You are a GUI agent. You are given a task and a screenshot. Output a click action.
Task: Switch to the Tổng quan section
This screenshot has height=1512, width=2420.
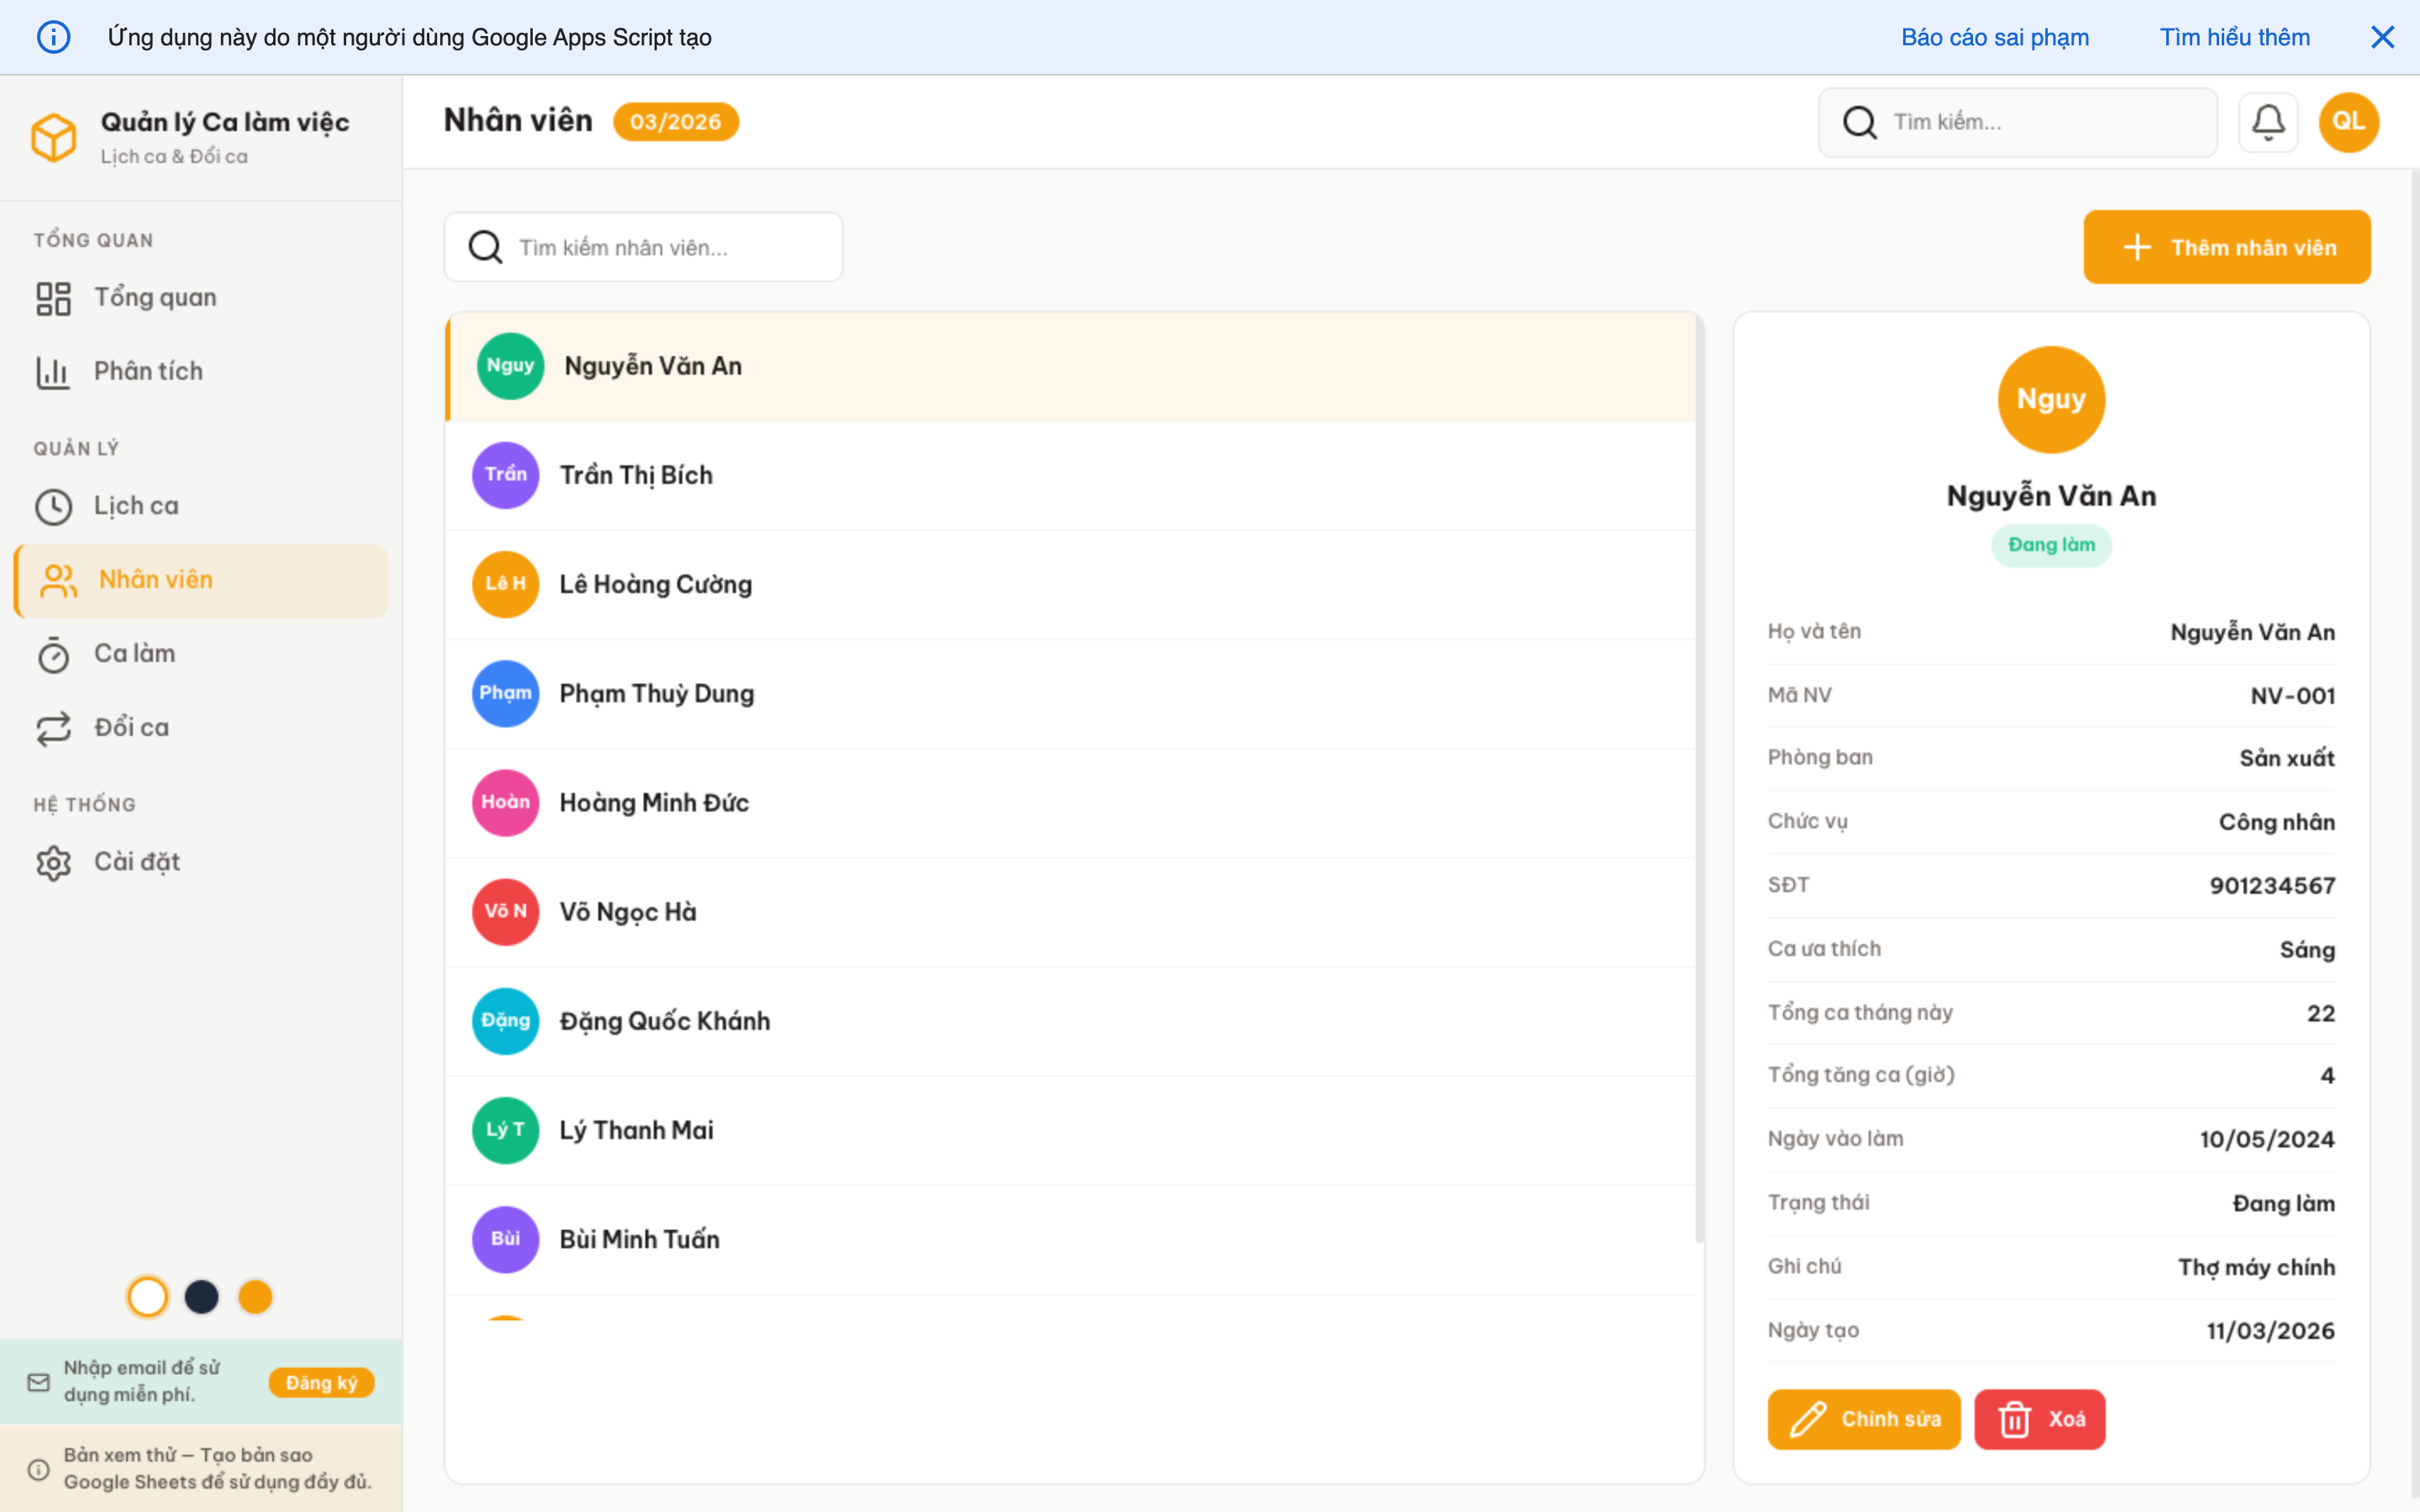155,296
